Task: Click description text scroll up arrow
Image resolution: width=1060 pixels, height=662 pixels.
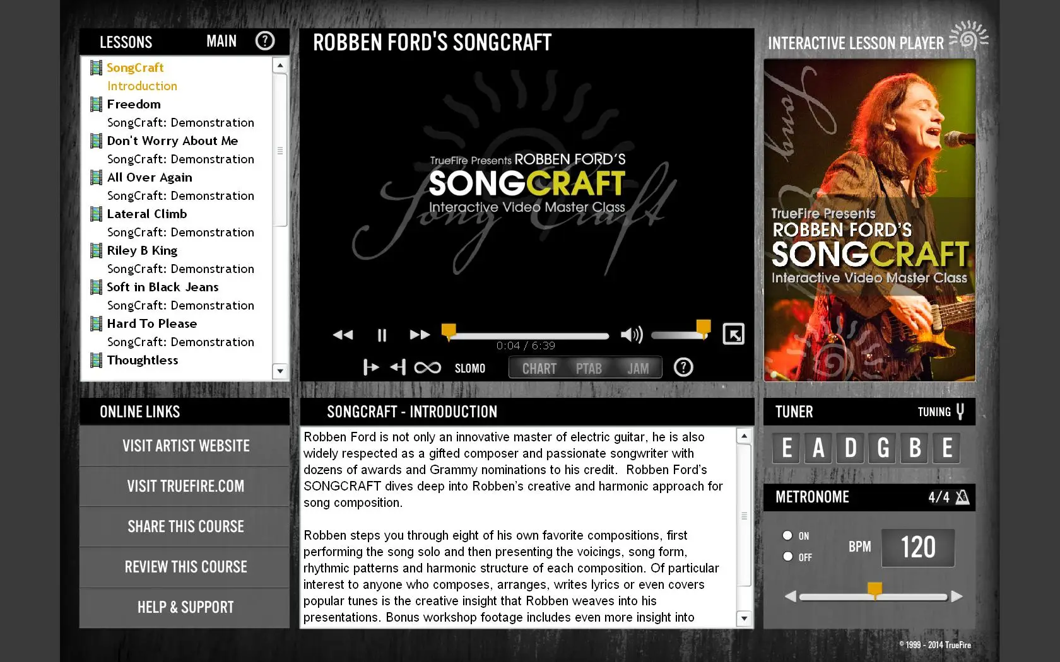Action: point(744,436)
